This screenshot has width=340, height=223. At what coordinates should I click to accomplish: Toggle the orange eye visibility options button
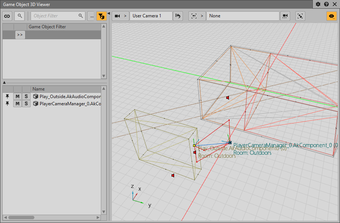332,16
